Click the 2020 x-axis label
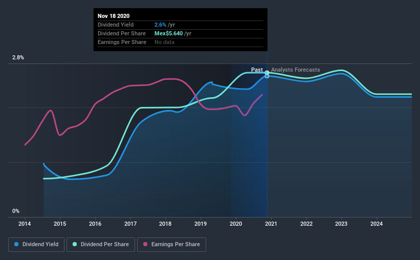This screenshot has height=260, width=420. (236, 224)
